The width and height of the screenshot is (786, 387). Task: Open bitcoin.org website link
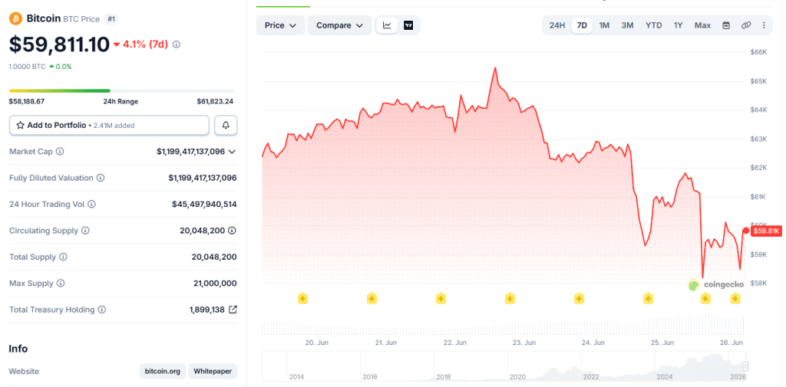coord(163,372)
